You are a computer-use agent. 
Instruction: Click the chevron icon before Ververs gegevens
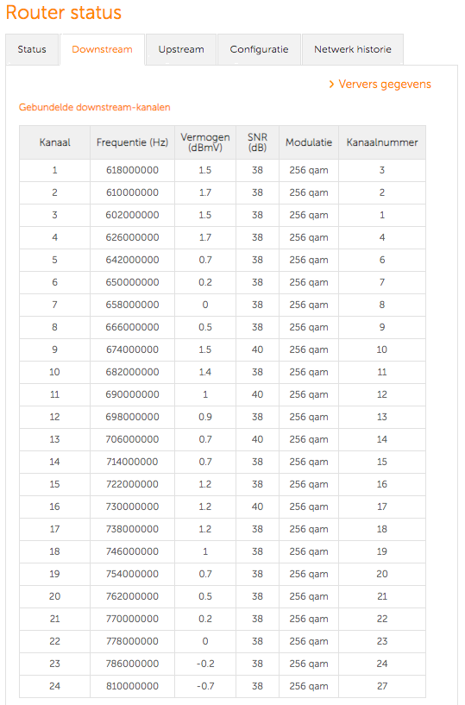tap(331, 85)
